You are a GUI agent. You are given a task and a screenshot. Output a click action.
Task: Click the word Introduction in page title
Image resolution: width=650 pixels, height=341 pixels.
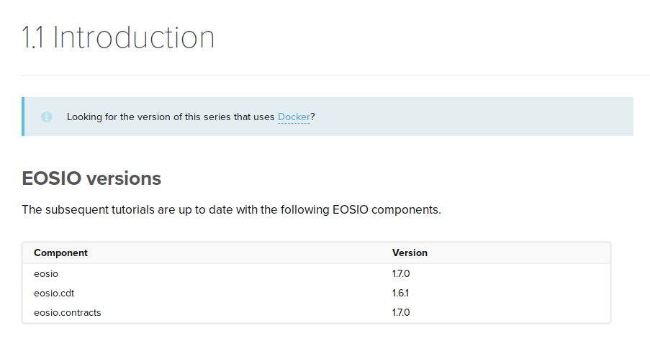[134, 37]
